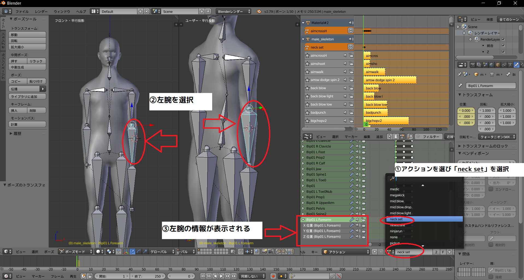The width and height of the screenshot is (524, 280).
Task: Toggle the 3D manipulator axes icon
Action: (x=126, y=252)
